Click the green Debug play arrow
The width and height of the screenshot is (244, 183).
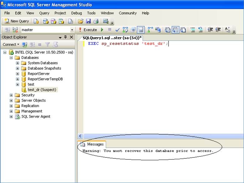click(x=102, y=30)
